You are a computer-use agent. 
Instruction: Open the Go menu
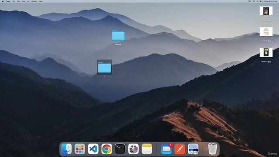pyautogui.click(x=28, y=1)
